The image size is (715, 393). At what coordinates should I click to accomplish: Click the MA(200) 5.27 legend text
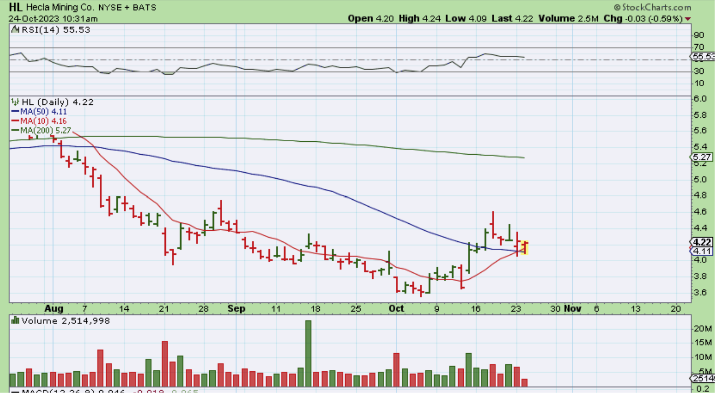(46, 130)
